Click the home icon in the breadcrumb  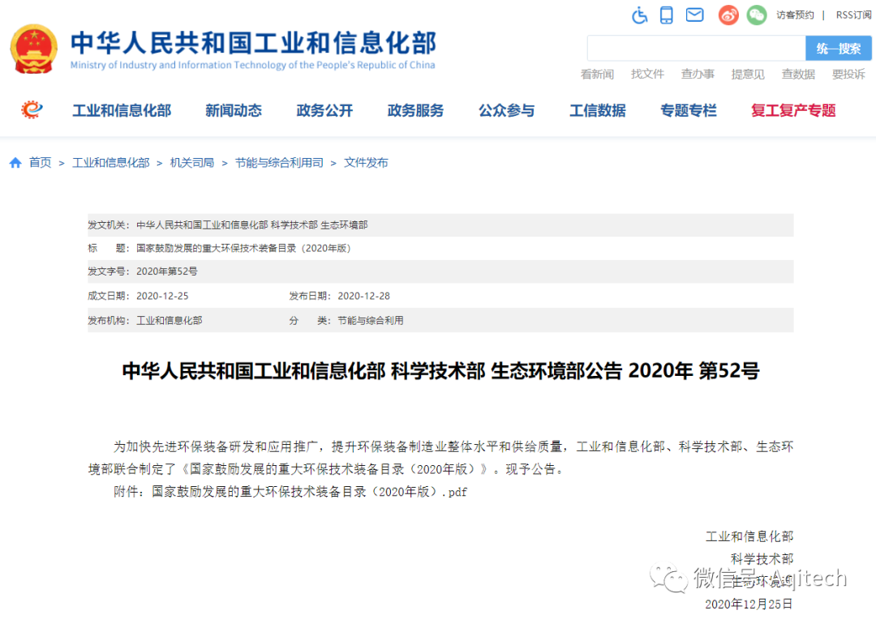pos(15,162)
